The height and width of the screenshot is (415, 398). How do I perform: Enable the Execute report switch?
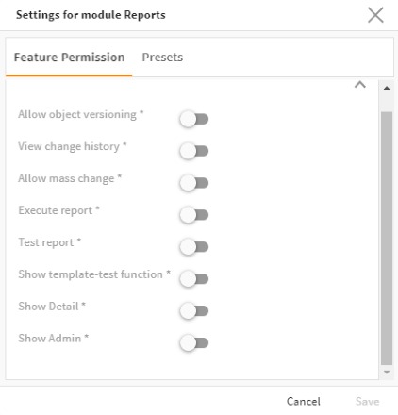coord(194,215)
